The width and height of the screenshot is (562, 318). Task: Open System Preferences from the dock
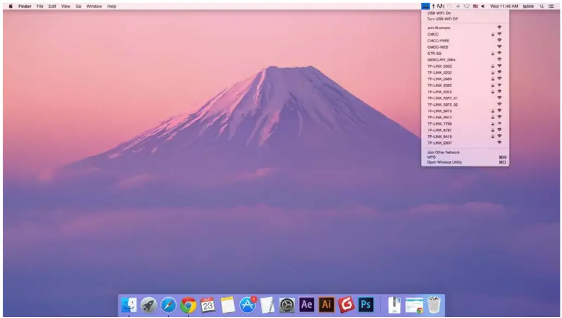pos(287,305)
